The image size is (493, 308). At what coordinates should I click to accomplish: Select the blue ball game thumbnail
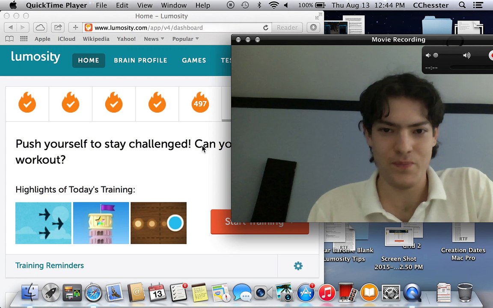158,223
